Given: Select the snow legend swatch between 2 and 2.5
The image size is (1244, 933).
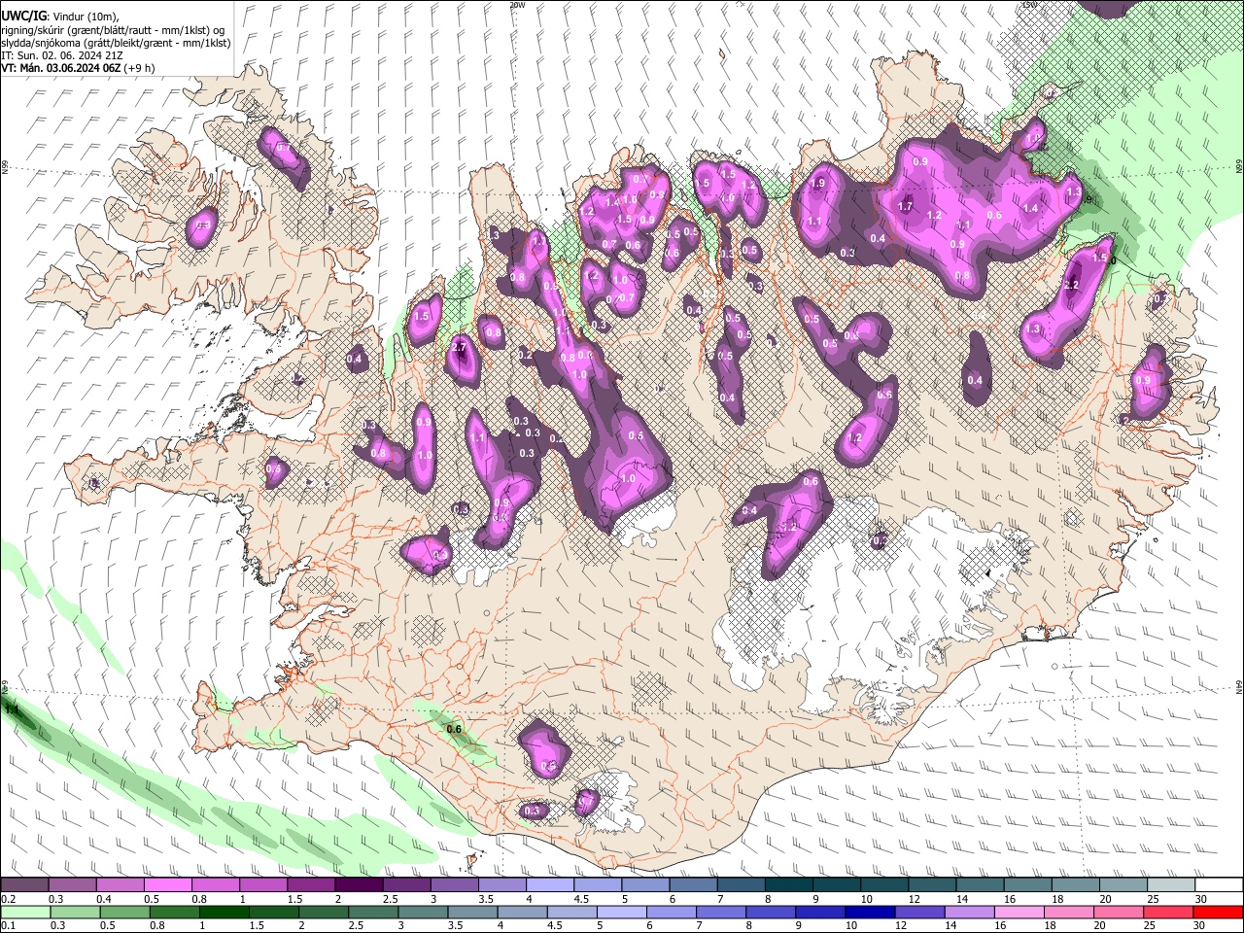Looking at the screenshot, I should 359,885.
